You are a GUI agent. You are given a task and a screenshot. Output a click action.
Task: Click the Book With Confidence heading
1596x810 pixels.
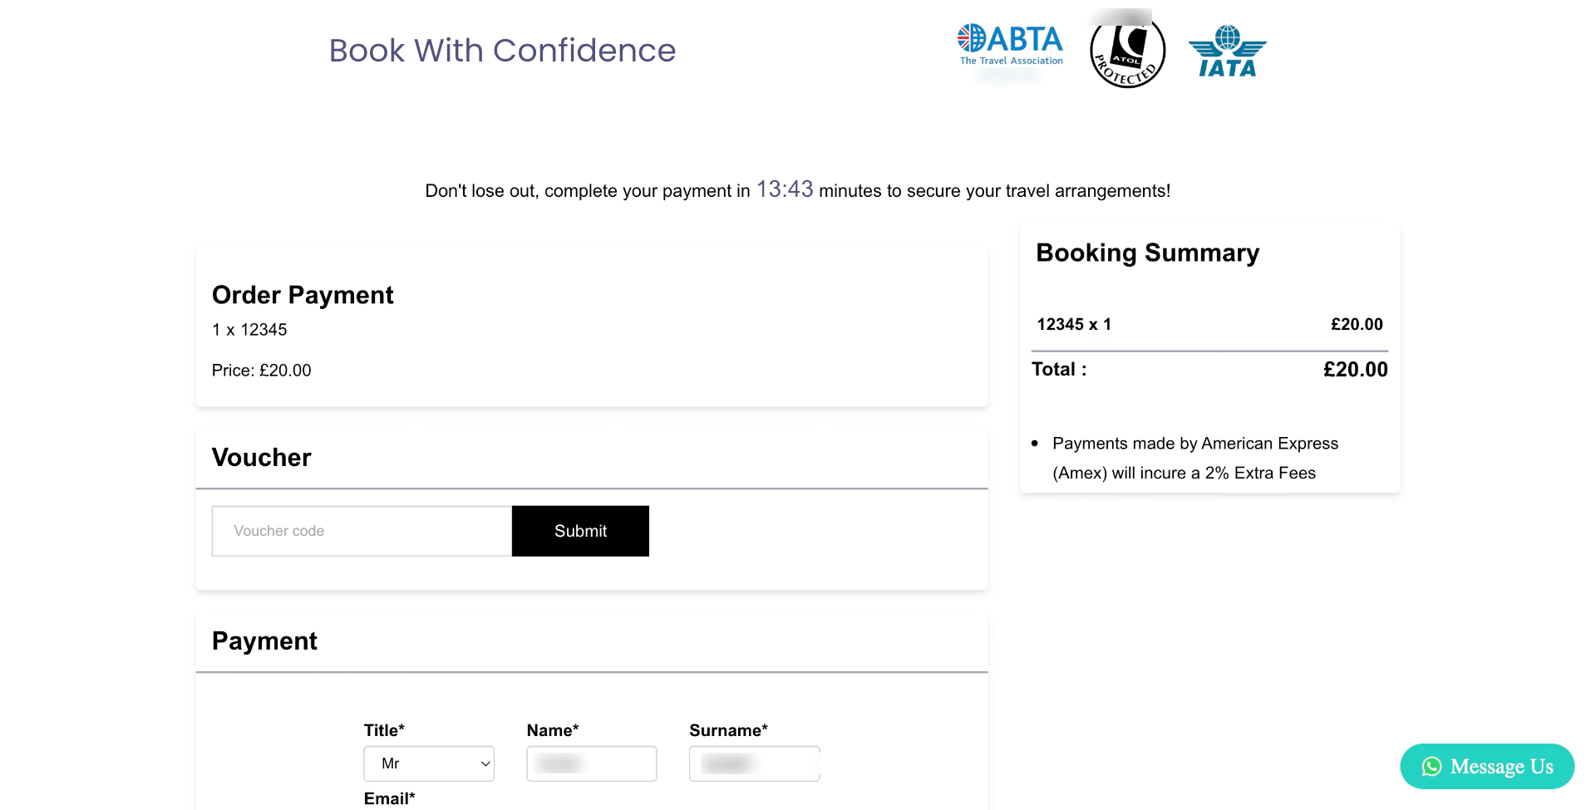click(502, 51)
